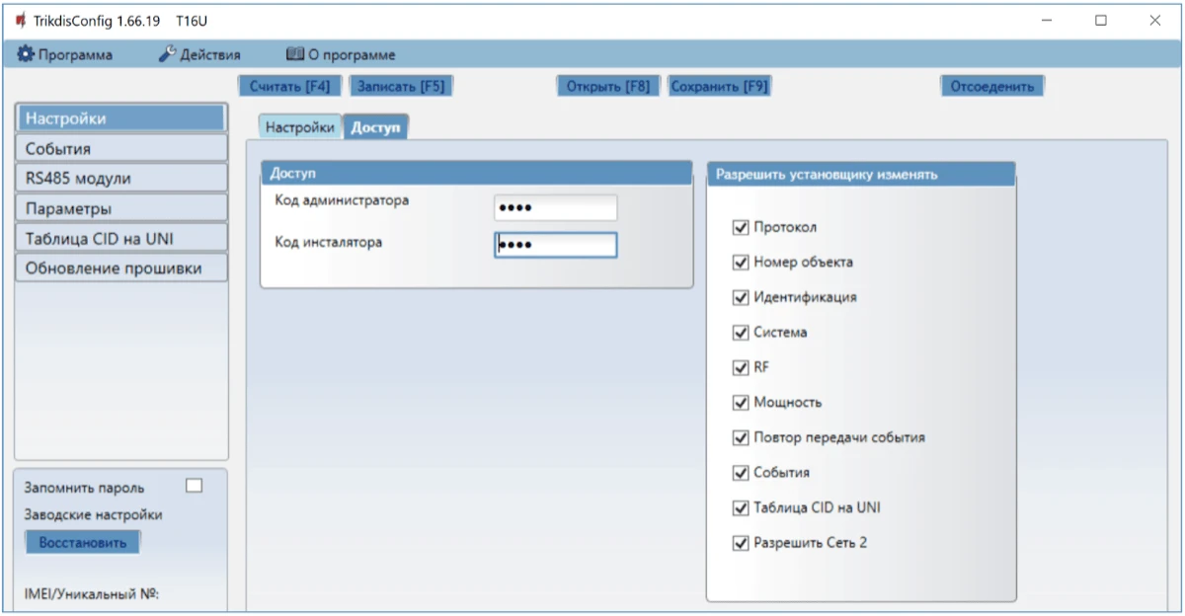The image size is (1185, 616).
Task: Click the Отсоеденить button
Action: (x=991, y=86)
